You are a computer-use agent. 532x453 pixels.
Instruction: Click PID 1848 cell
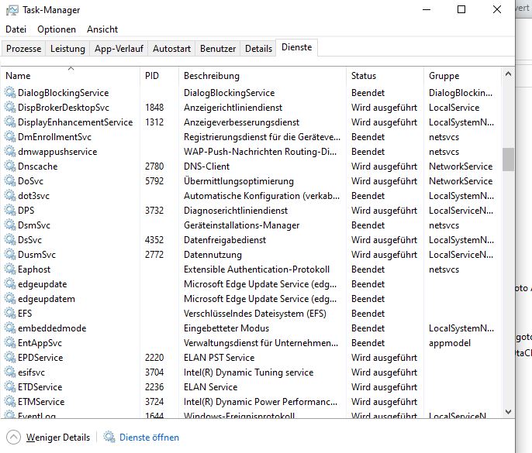point(154,108)
